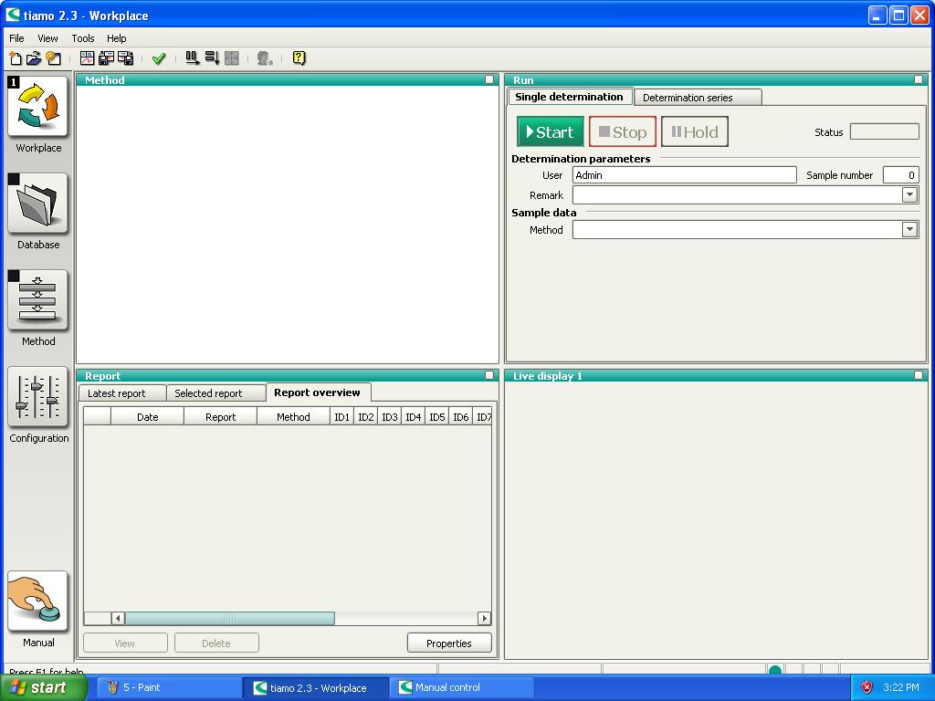Open the Tools menu
Image resolution: width=935 pixels, height=701 pixels.
83,38
